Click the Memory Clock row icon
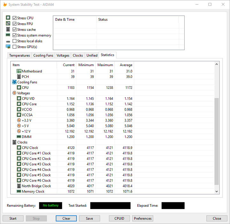 [19, 191]
